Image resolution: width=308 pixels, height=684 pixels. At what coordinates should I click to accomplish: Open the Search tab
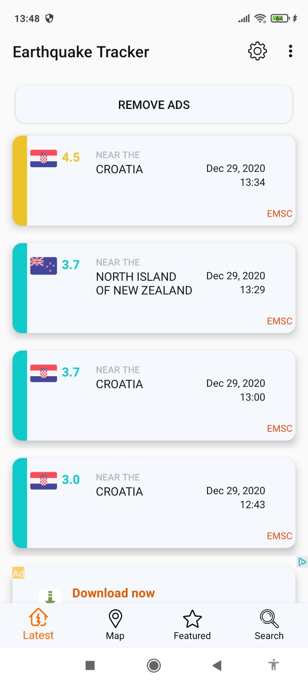click(x=269, y=625)
